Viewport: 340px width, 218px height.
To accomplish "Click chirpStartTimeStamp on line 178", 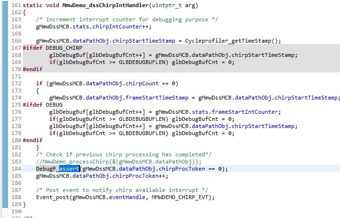I will point(263,126).
